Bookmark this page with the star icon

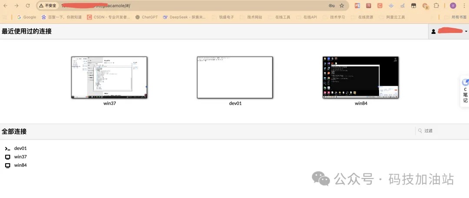coord(342,6)
